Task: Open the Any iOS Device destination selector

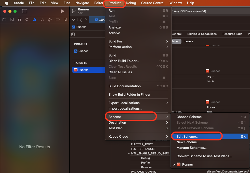Action: click(190, 11)
